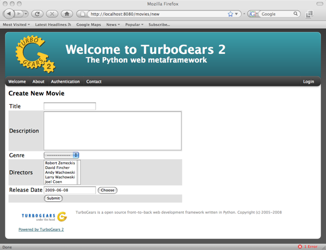Click the address bar with localhost URL
This screenshot has width=326, height=250.
[x=158, y=14]
